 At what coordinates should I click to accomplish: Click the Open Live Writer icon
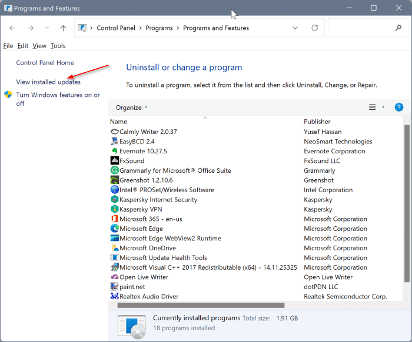pyautogui.click(x=115, y=277)
